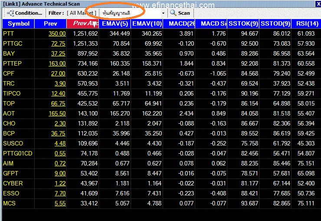This screenshot has width=321, height=221.
Task: Sort by the MACD(26 column header
Action: click(x=179, y=23)
